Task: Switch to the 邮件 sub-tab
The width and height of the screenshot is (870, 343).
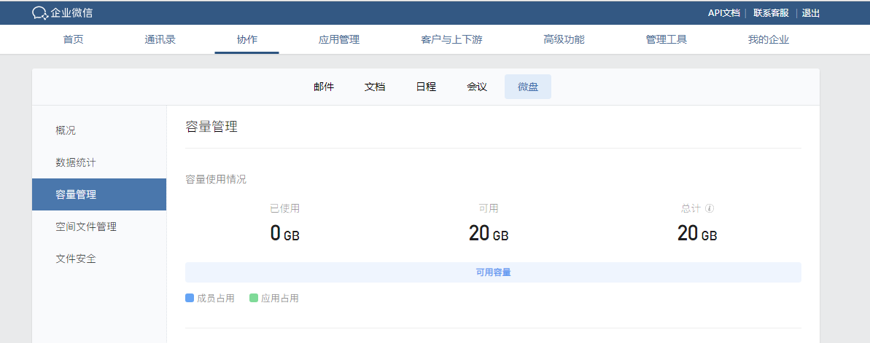Action: coord(324,87)
